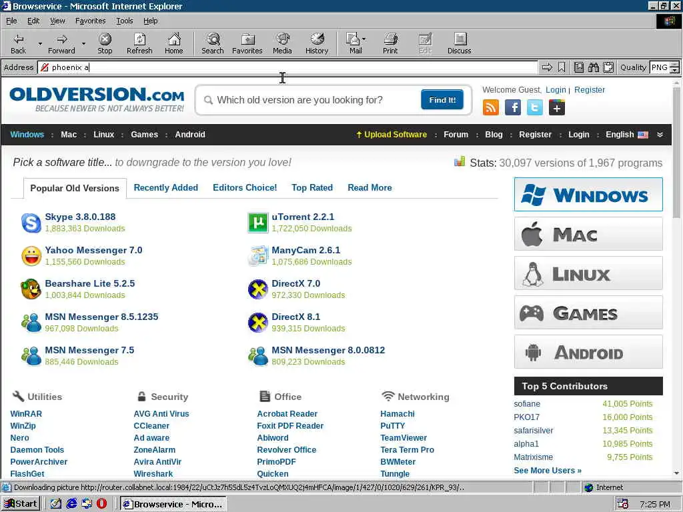Click the Upload Software link
The height and width of the screenshot is (512, 683).
point(391,135)
